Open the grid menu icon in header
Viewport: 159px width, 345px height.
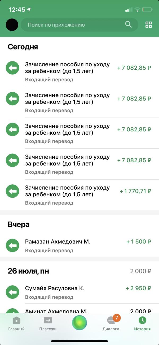click(x=149, y=25)
